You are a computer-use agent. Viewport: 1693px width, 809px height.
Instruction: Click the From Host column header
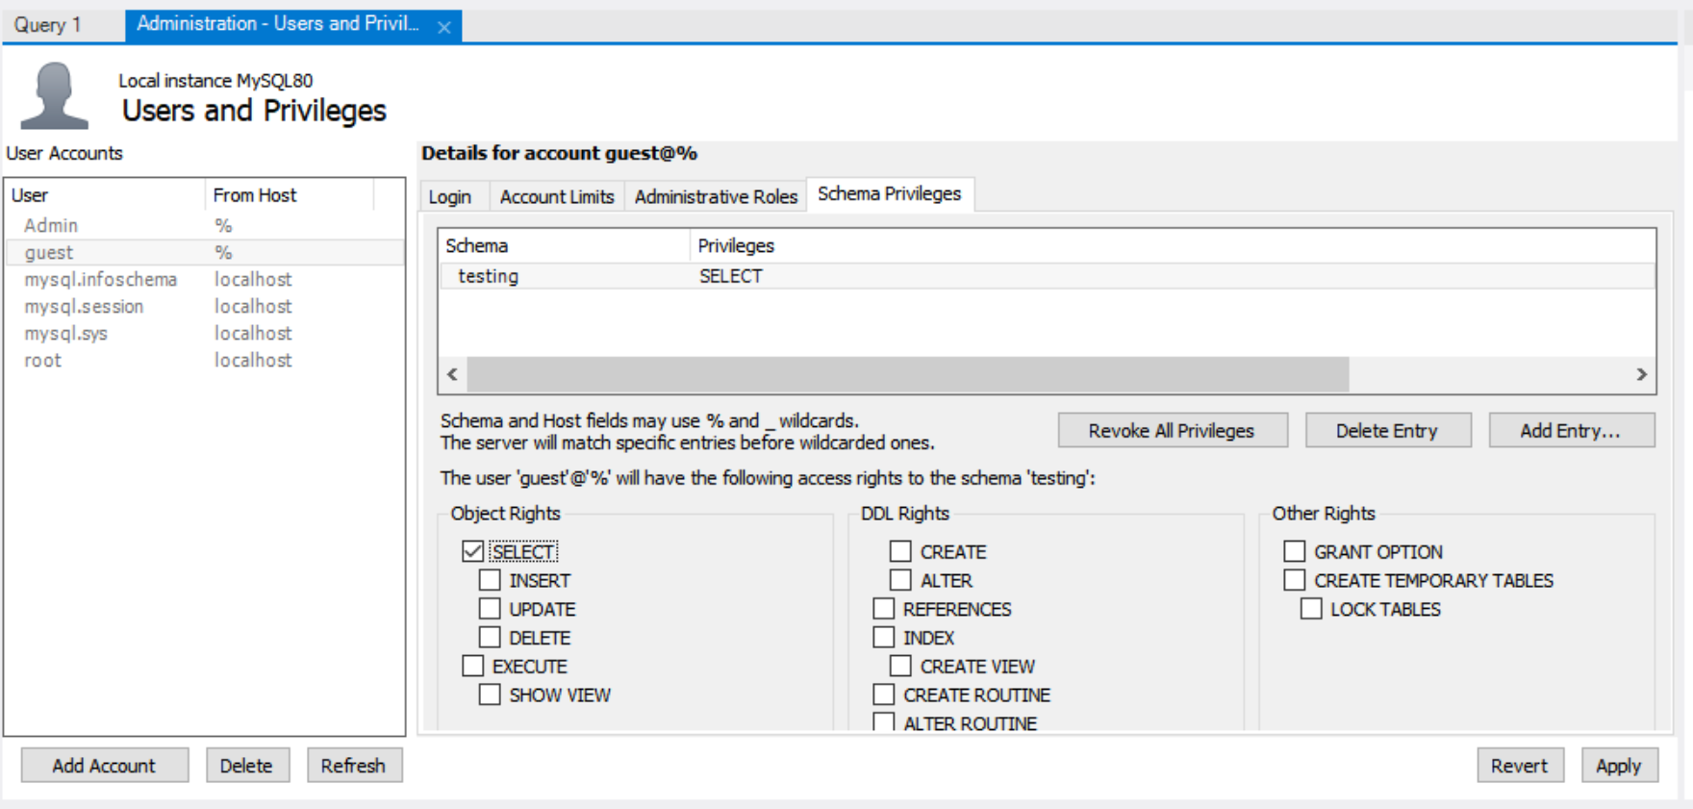pos(289,195)
